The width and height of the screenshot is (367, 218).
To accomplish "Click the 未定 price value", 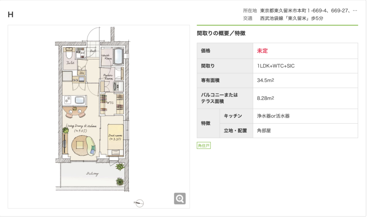I will coord(262,51).
